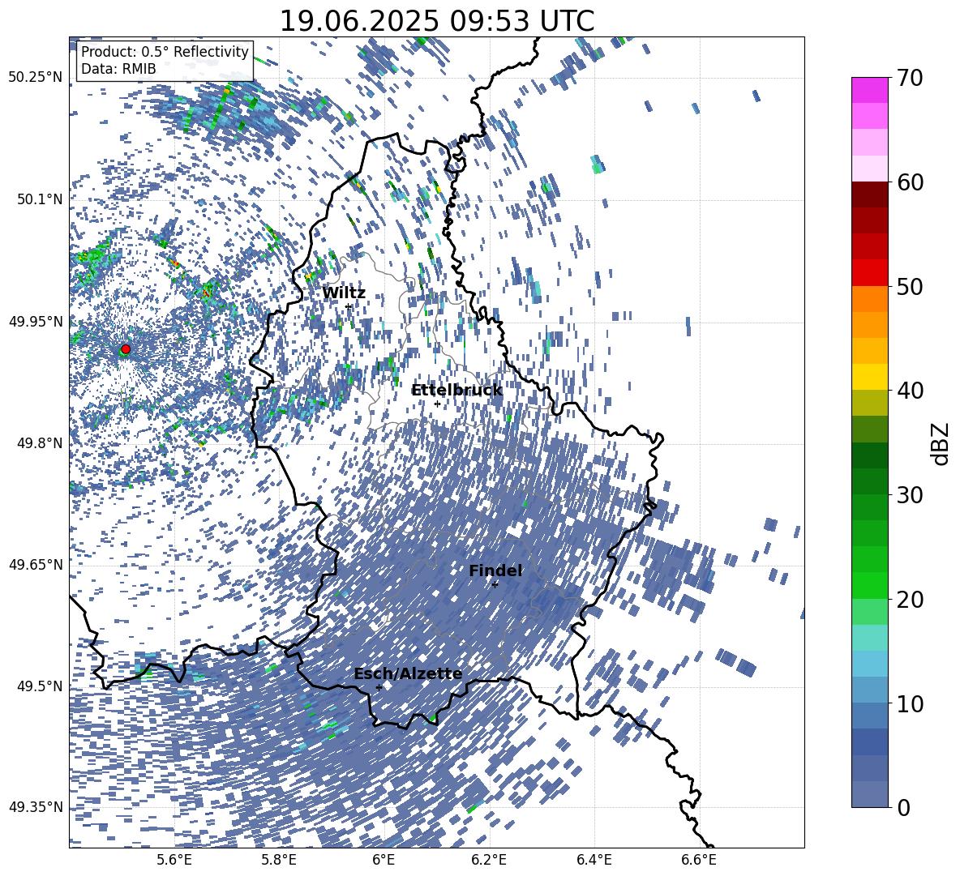Viewport: 960px width, 876px height.
Task: Click colorbar tick label 20
Action: tap(909, 600)
